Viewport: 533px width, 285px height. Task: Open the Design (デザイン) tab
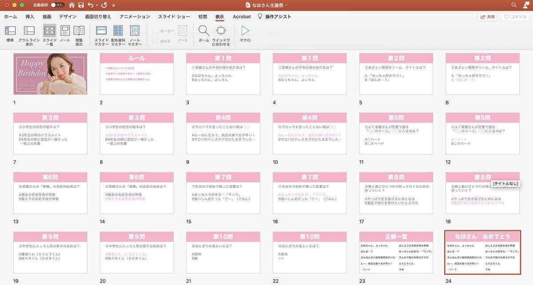click(68, 17)
